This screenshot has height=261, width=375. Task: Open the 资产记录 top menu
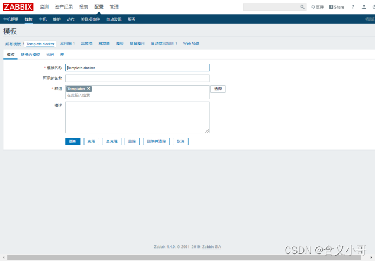point(64,7)
